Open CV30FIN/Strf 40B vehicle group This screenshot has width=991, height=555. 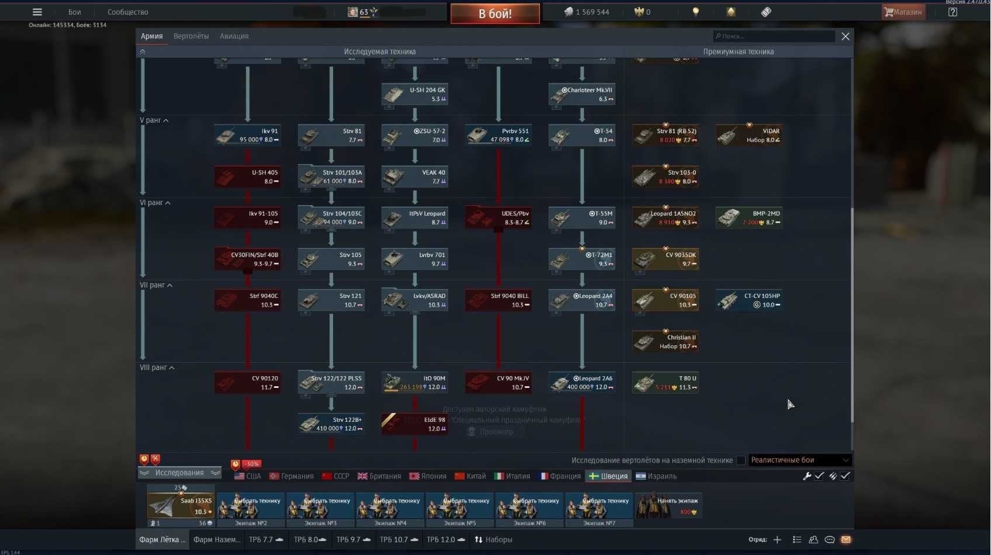coord(247,259)
